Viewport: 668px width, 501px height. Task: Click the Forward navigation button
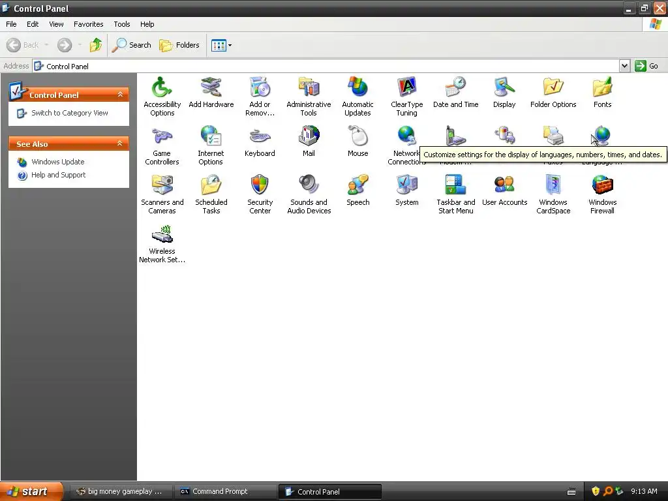[x=65, y=45]
